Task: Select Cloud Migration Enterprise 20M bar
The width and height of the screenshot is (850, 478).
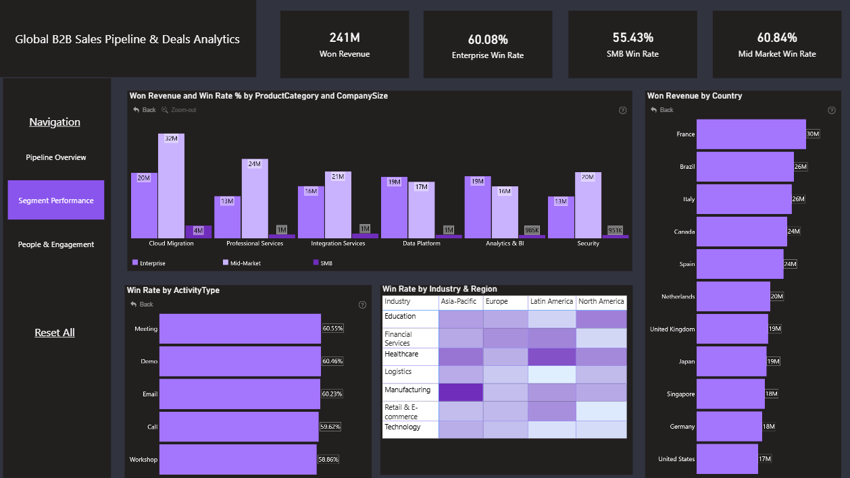Action: pos(144,205)
